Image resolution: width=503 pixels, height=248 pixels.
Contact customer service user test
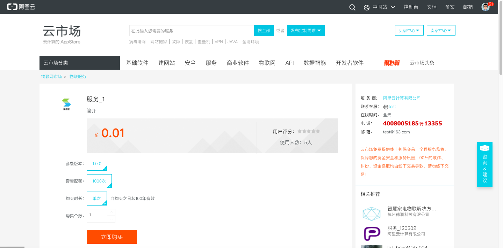[392, 107]
